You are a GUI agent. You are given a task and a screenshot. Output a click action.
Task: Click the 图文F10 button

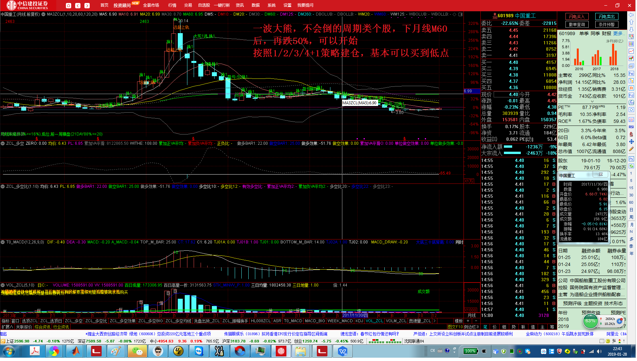(x=455, y=327)
